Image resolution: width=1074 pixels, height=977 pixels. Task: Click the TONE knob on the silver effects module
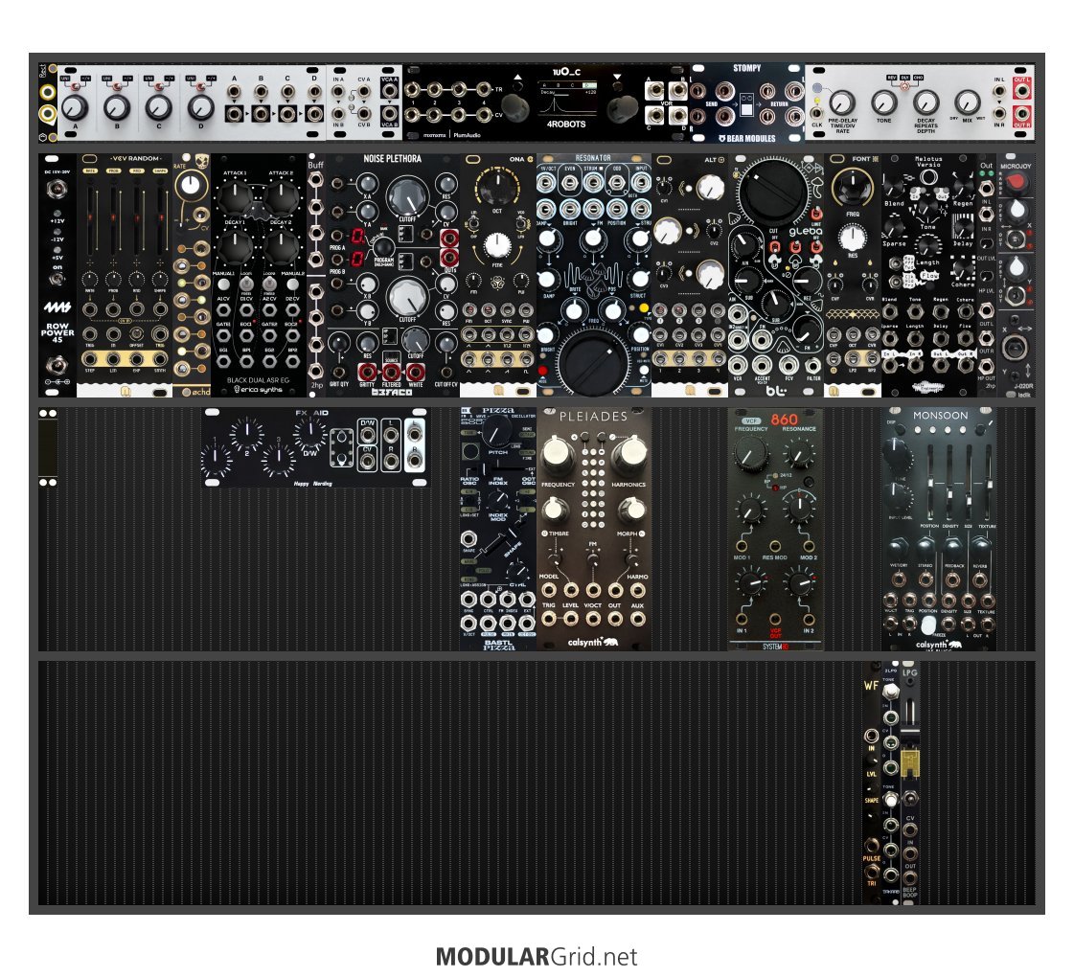[883, 103]
